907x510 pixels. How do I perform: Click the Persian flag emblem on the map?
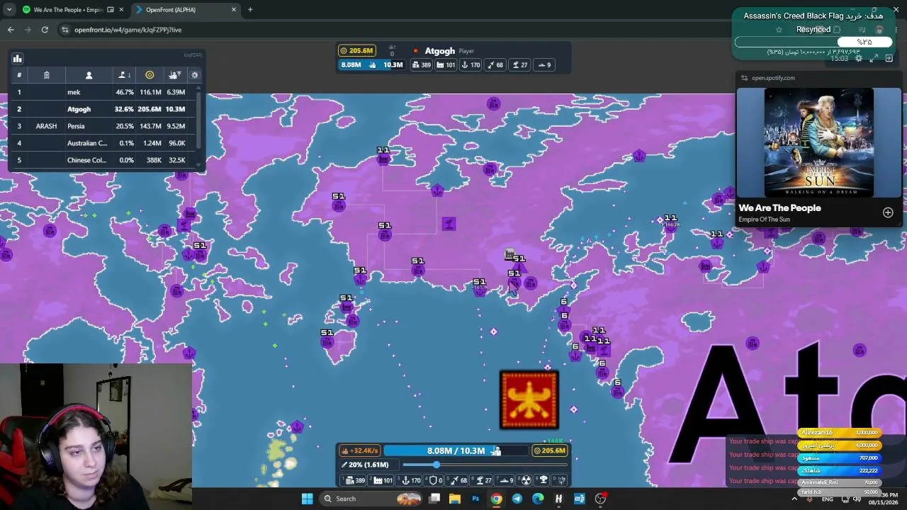pyautogui.click(x=529, y=400)
